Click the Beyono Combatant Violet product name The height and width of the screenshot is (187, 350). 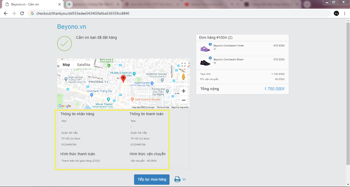click(228, 46)
